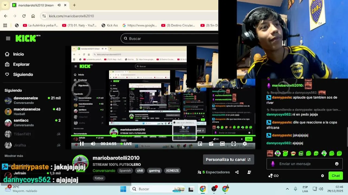This screenshot has width=348, height=195.
Task: View site information icon beside URL
Action: point(44,16)
